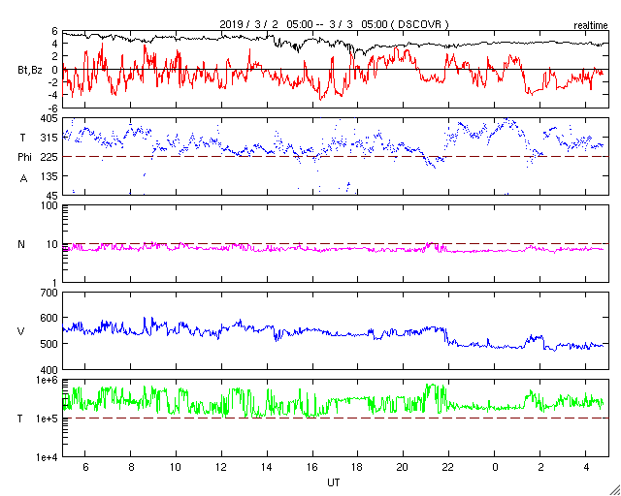
Task: Click the '500' tick on the velocity panel
Action: pos(49,344)
